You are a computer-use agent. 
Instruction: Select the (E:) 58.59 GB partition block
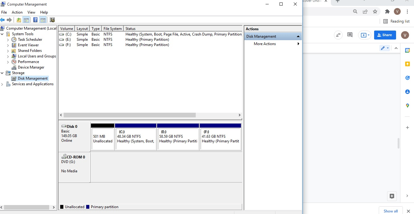[x=178, y=137]
